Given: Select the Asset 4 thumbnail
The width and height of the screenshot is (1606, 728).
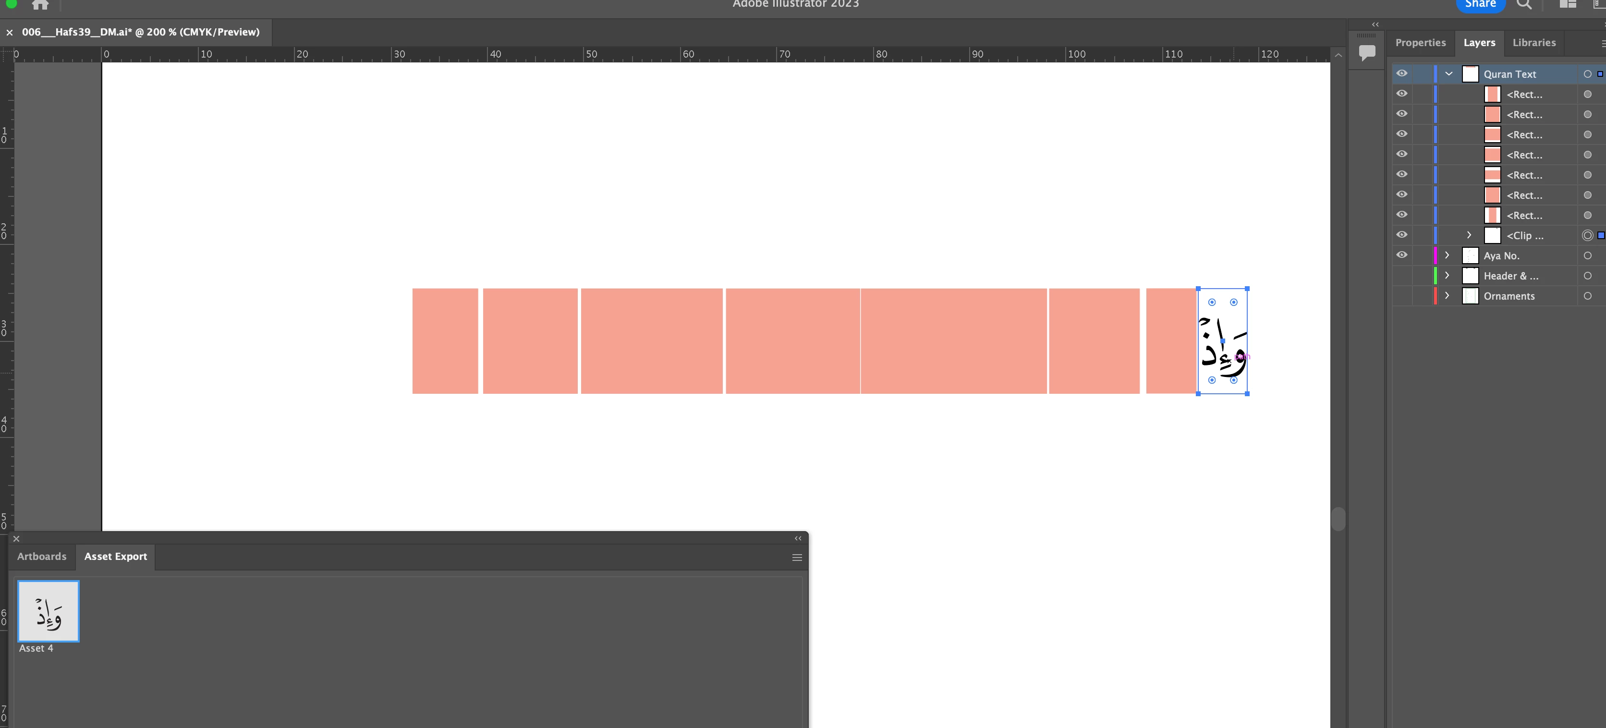Looking at the screenshot, I should pyautogui.click(x=49, y=611).
